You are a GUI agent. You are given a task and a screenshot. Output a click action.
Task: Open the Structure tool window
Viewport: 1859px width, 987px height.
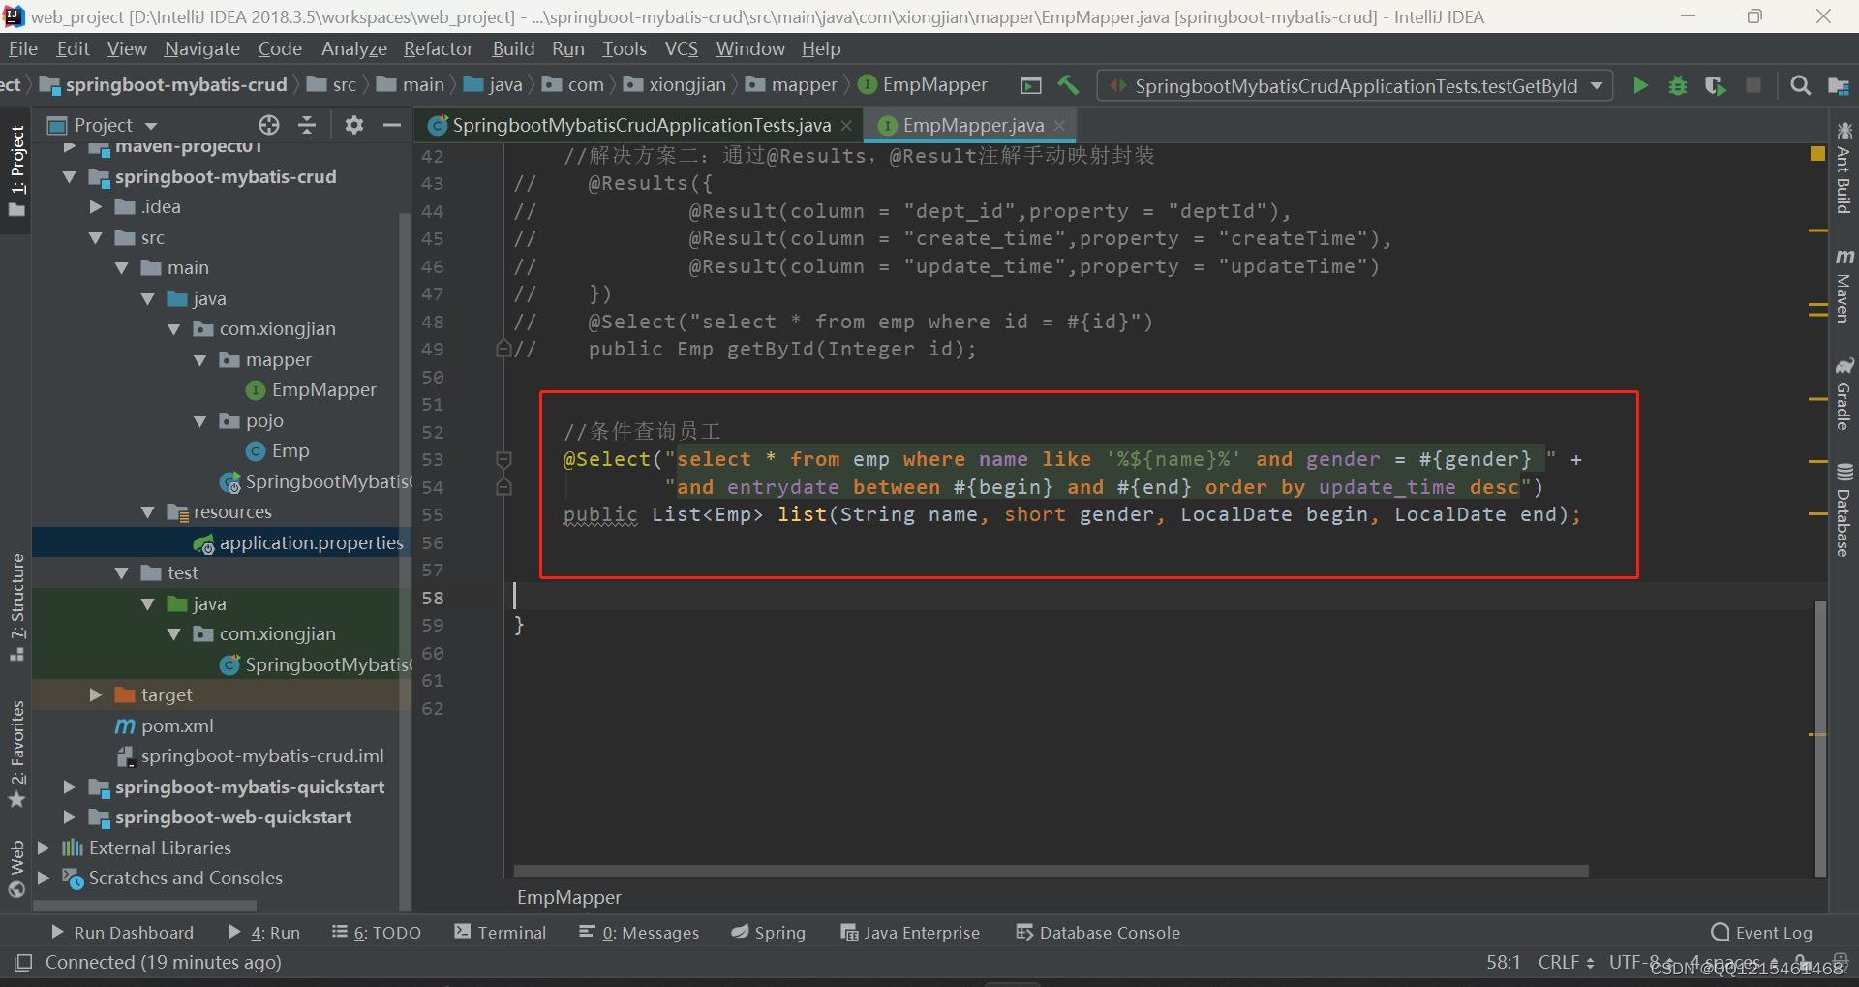tap(16, 607)
